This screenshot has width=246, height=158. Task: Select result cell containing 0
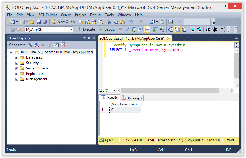125,110
